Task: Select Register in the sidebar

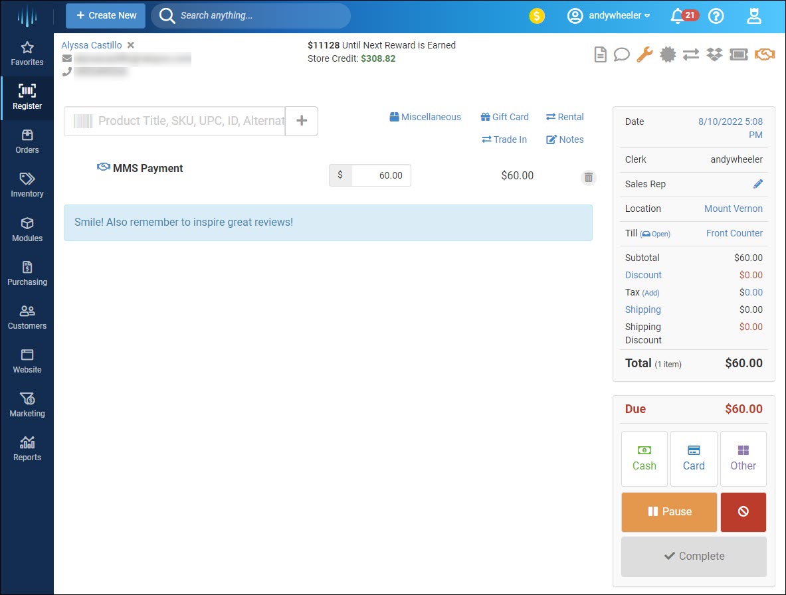Action: (27, 98)
